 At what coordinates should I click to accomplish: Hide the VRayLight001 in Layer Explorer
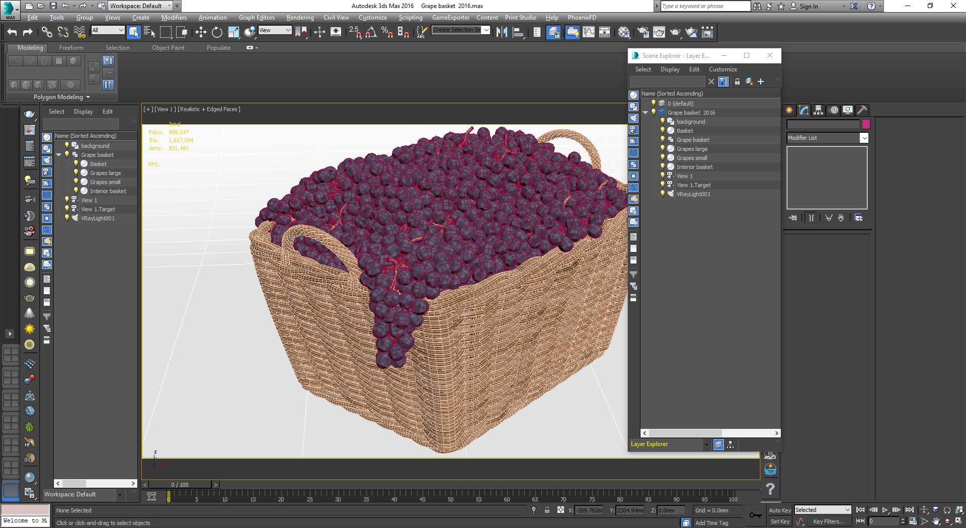tap(663, 194)
